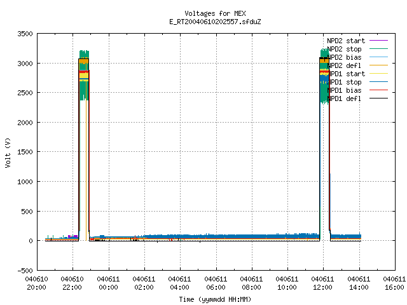The width and height of the screenshot is (407, 305).
Task: Click the 500 y-axis tick label
Action: pos(27,212)
